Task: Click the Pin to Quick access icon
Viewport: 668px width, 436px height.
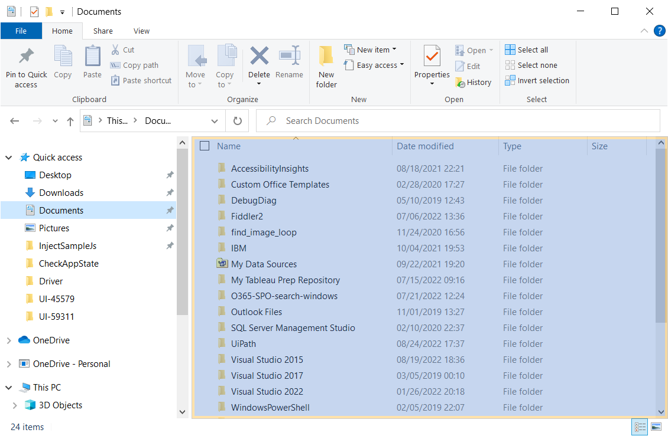Action: click(x=26, y=57)
